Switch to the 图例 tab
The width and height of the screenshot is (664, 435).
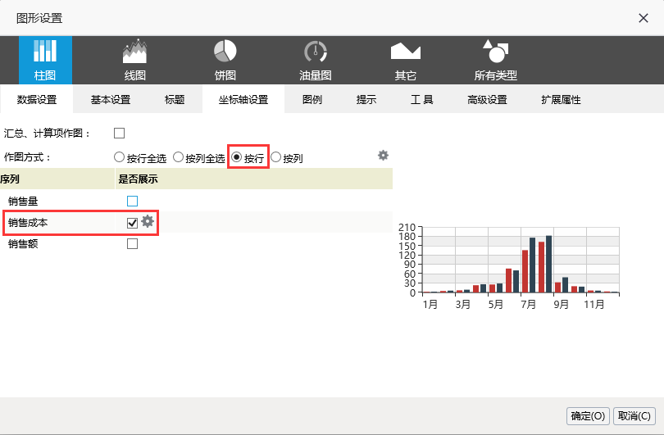312,99
